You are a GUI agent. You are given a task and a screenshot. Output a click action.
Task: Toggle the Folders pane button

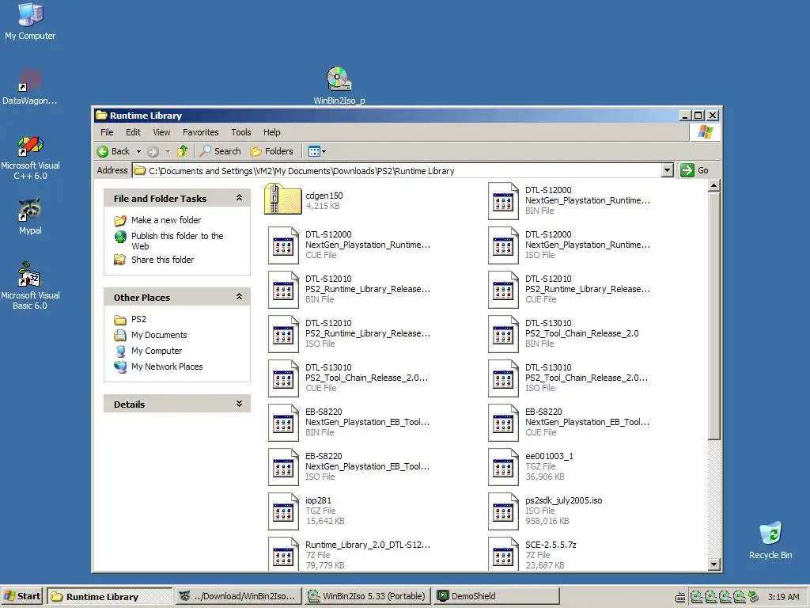click(272, 151)
